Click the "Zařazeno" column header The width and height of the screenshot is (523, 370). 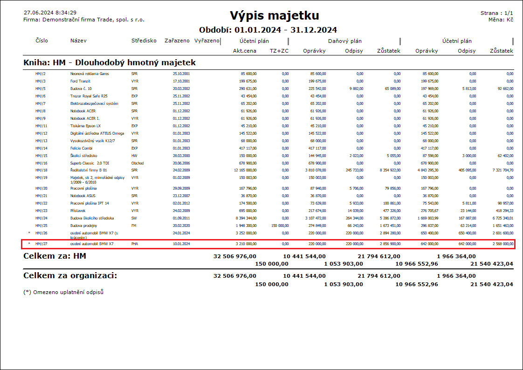pyautogui.click(x=177, y=41)
